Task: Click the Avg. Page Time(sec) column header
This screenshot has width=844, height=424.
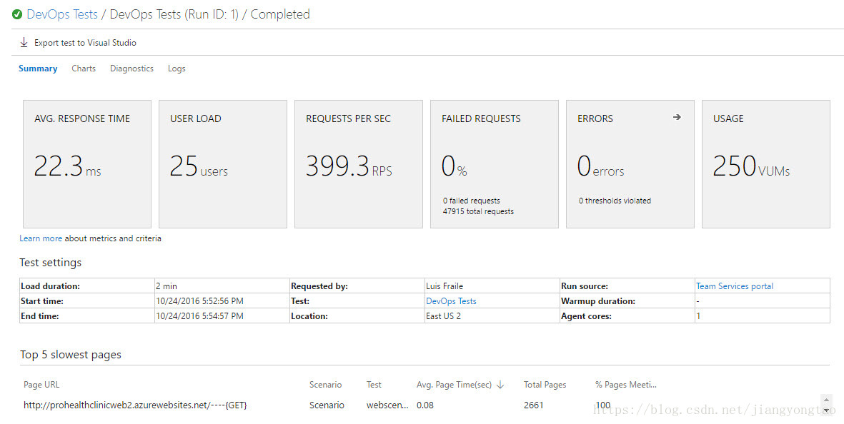Action: coord(454,385)
